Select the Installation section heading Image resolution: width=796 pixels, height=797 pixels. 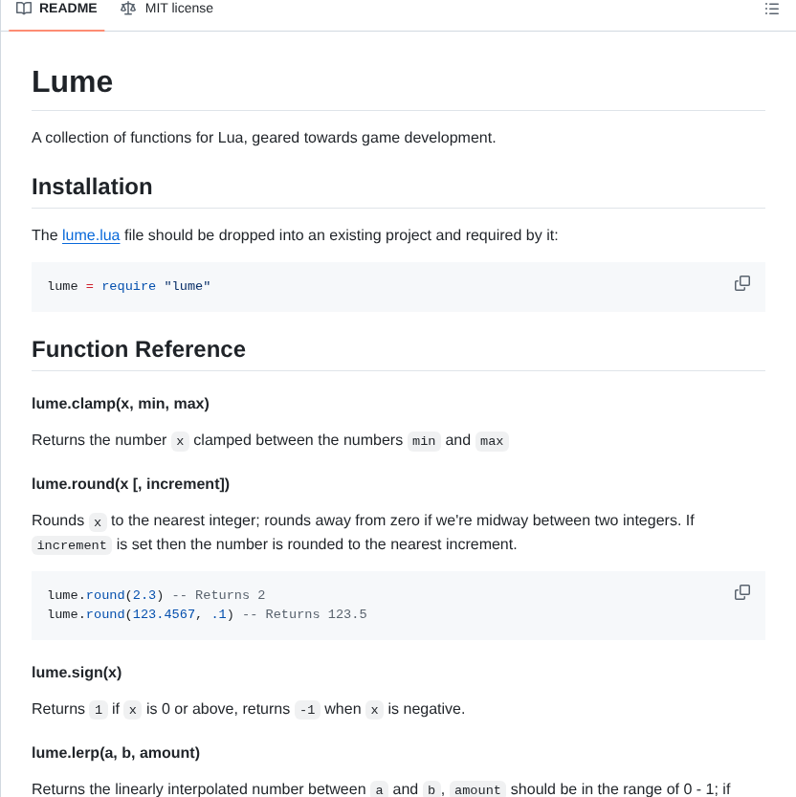[x=92, y=187]
